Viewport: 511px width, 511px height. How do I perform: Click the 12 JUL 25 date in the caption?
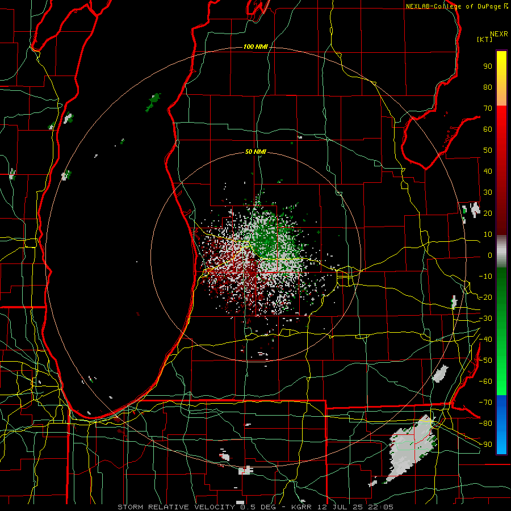pos(340,507)
